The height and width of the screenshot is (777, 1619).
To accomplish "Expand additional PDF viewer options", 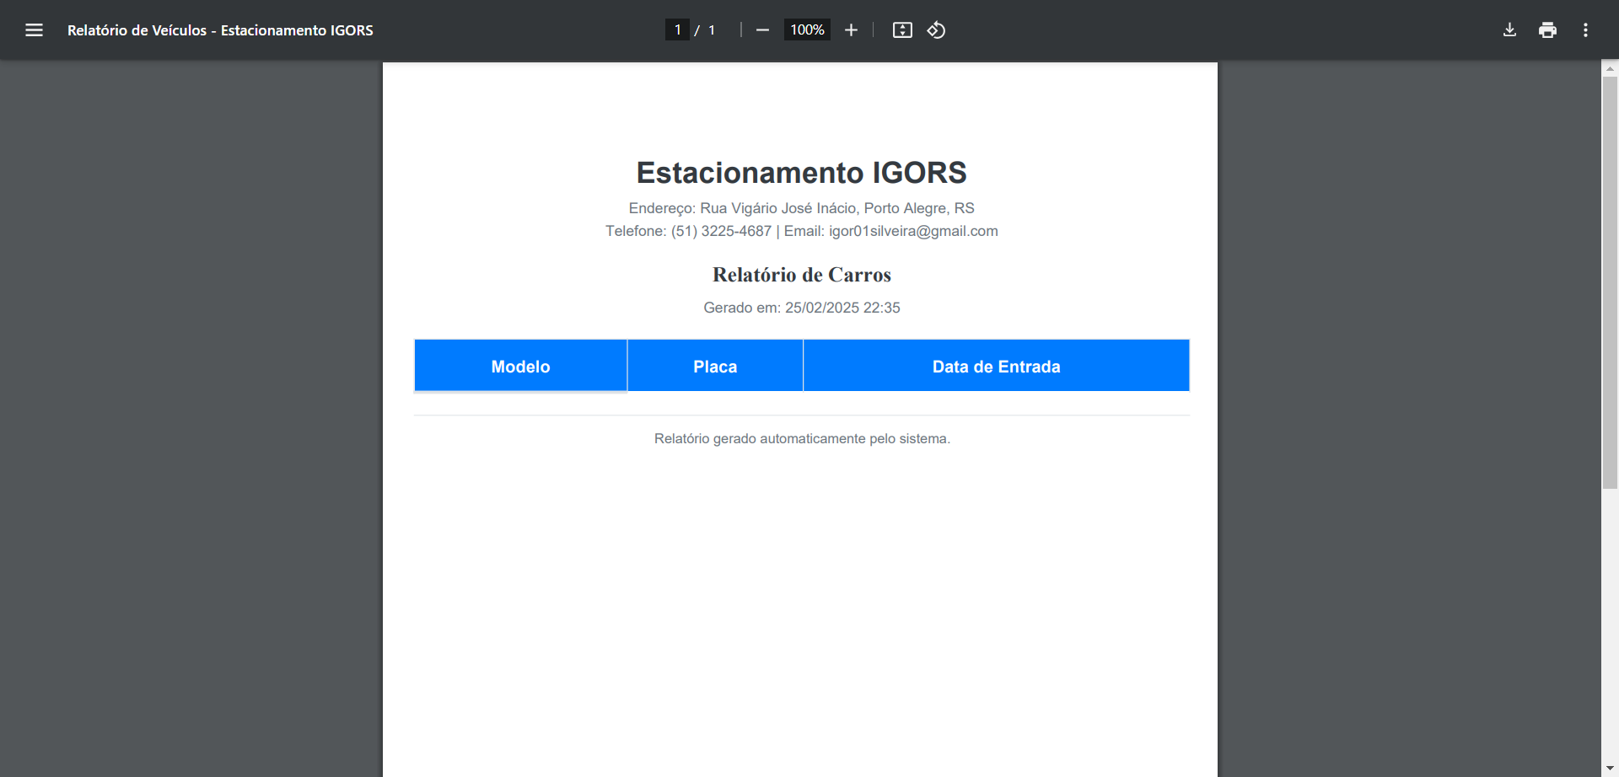I will 1584,29.
